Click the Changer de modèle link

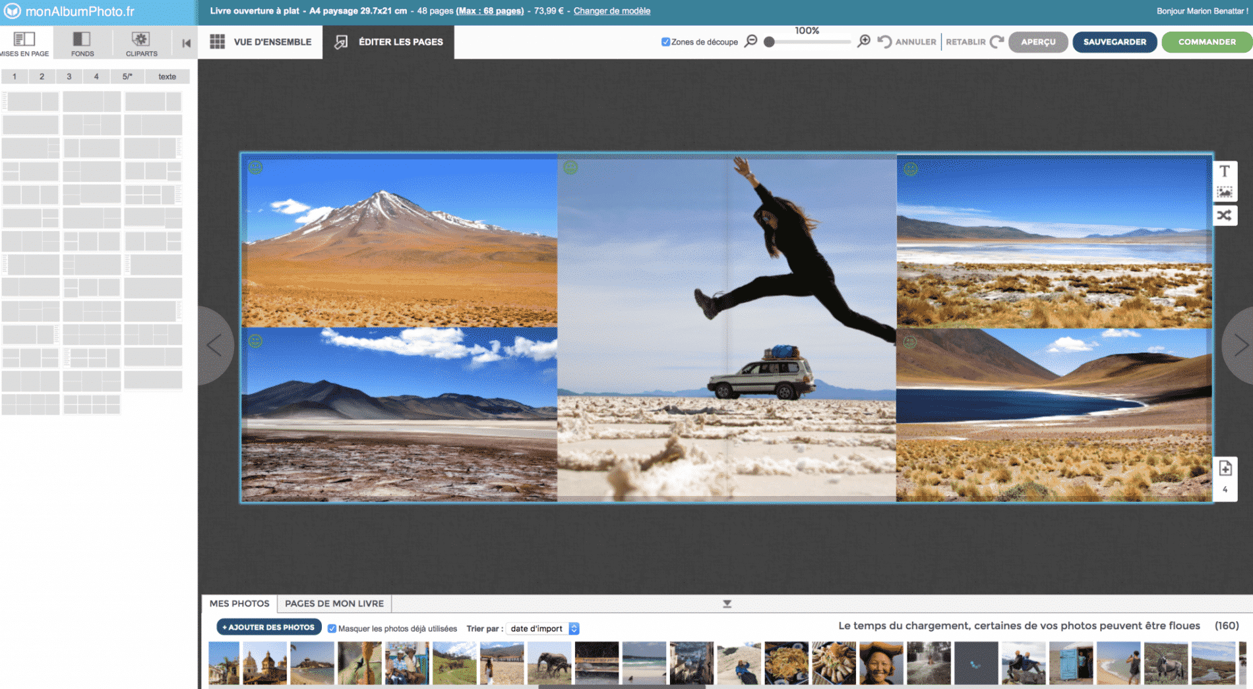click(611, 11)
